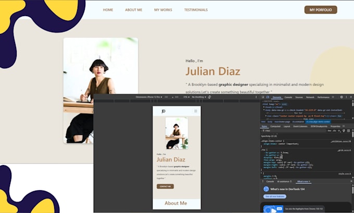Click ABOUT ME in the site navigation
The height and width of the screenshot is (213, 354).
pyautogui.click(x=134, y=10)
